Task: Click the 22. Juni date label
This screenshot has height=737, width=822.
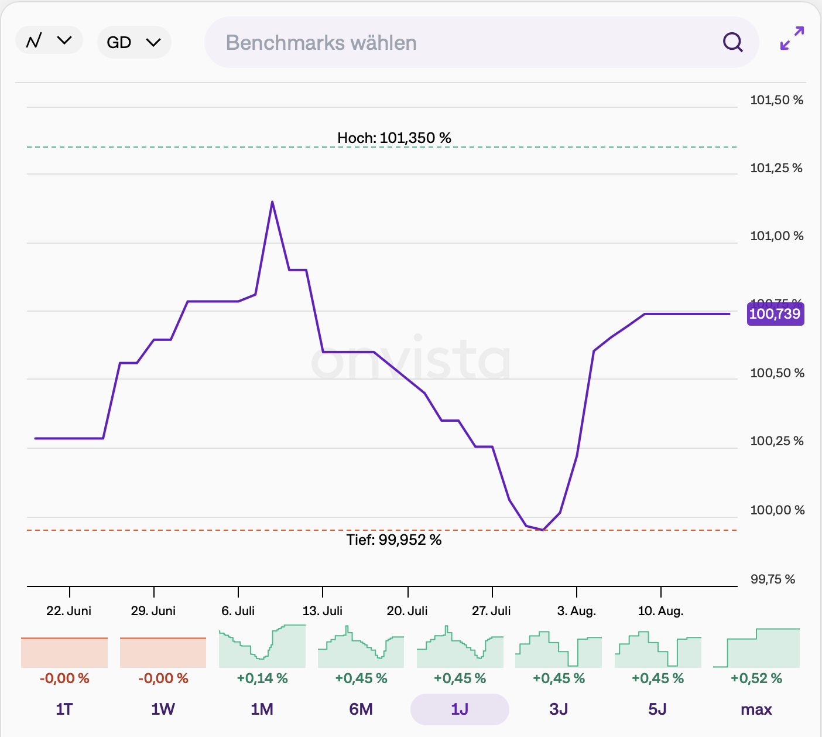Action: (x=69, y=611)
